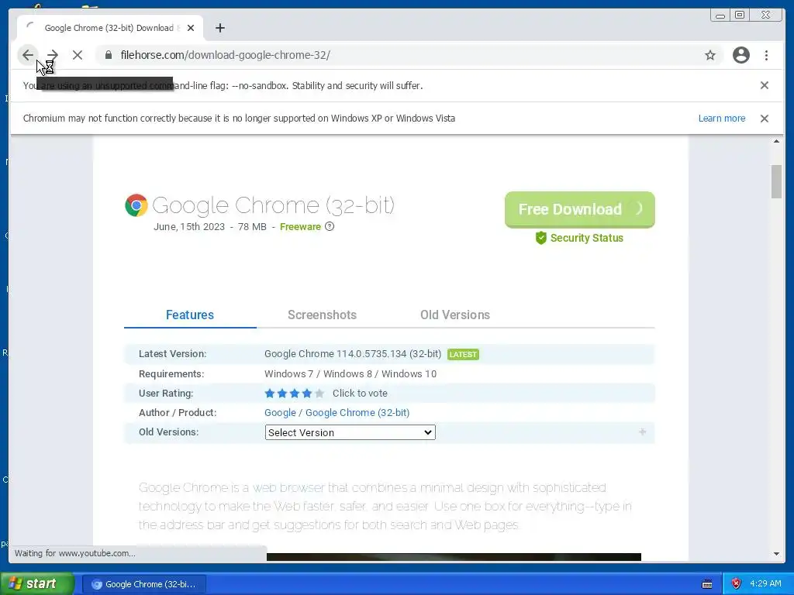
Task: Click the red security shield tray icon
Action: click(736, 583)
